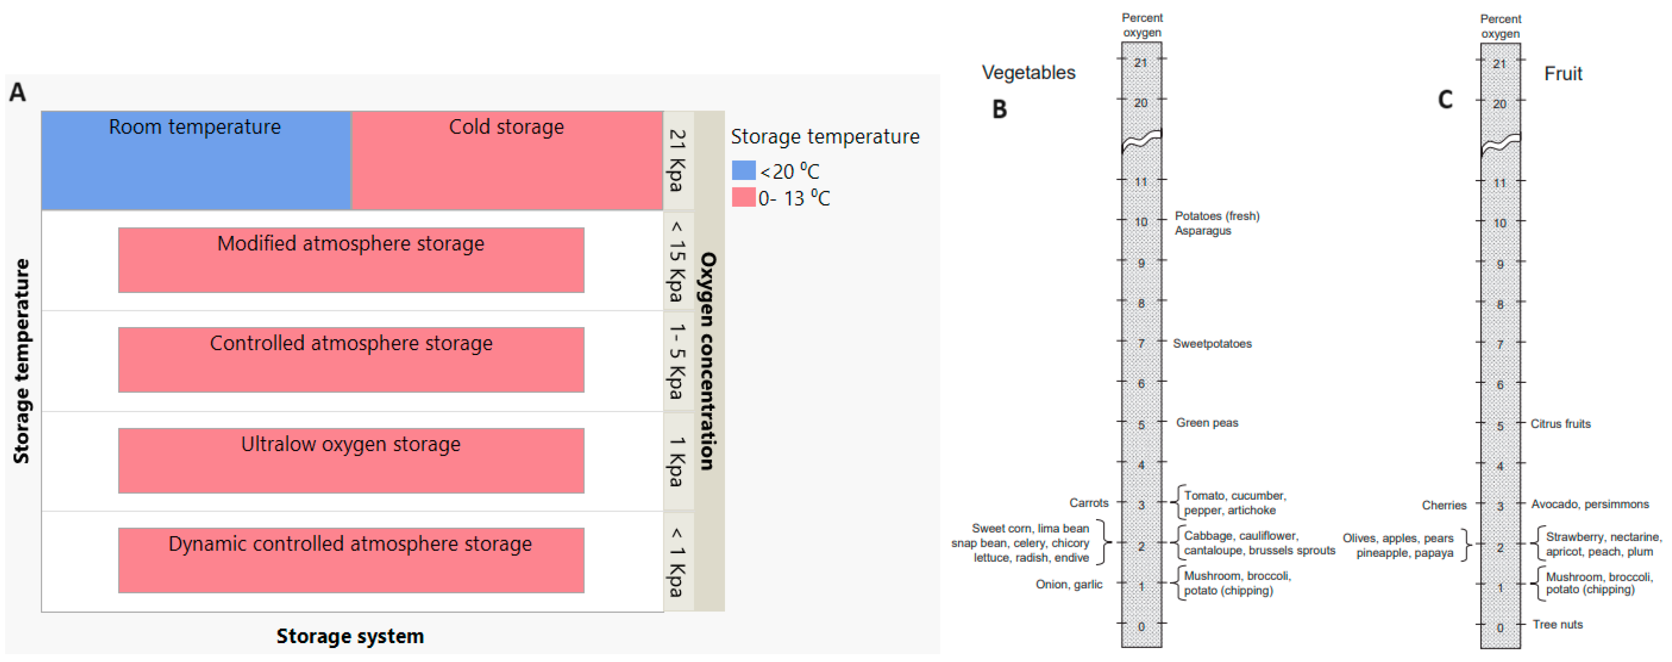Screen dimensions: 1672x662
Task: Select the Potatoes (fresh) label
Action: pos(1217,216)
